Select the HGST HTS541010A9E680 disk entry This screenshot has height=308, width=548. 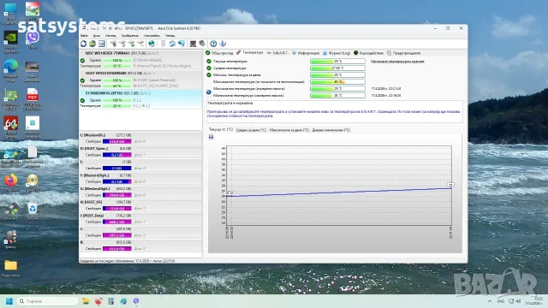pyautogui.click(x=140, y=80)
